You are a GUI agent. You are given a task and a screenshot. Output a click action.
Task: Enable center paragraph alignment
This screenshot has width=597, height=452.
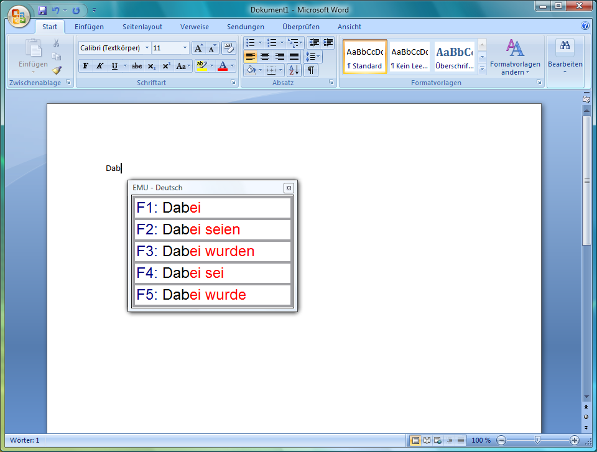click(x=265, y=57)
